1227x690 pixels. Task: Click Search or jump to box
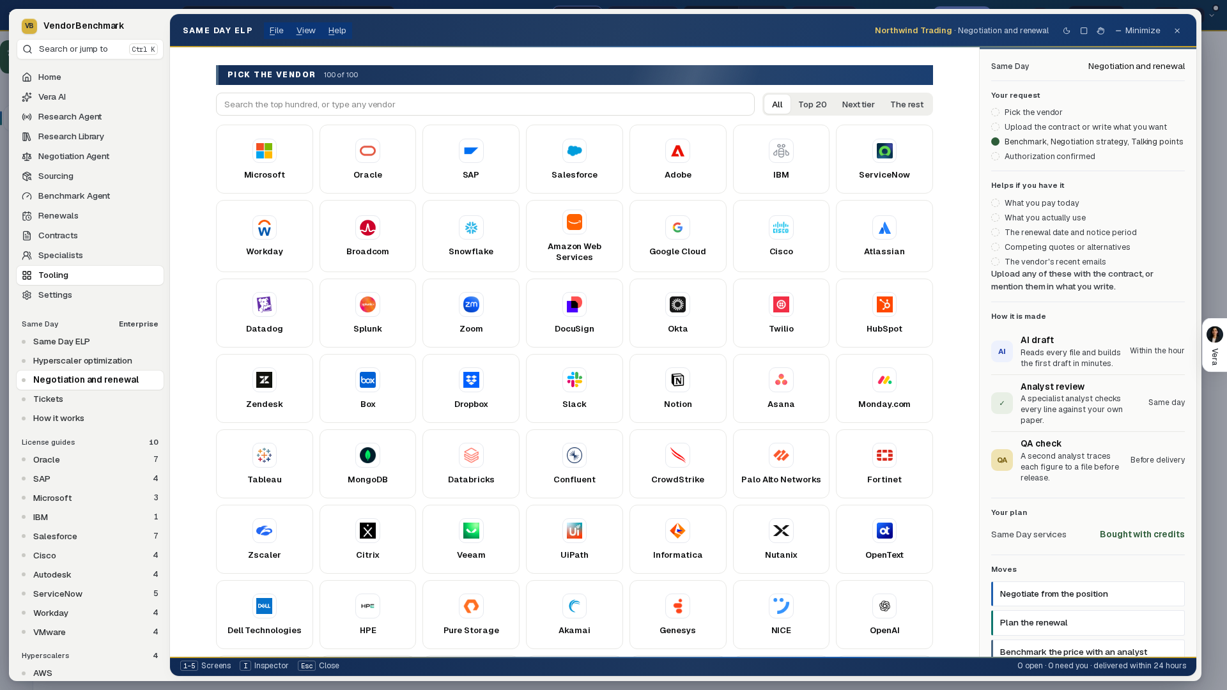click(90, 49)
